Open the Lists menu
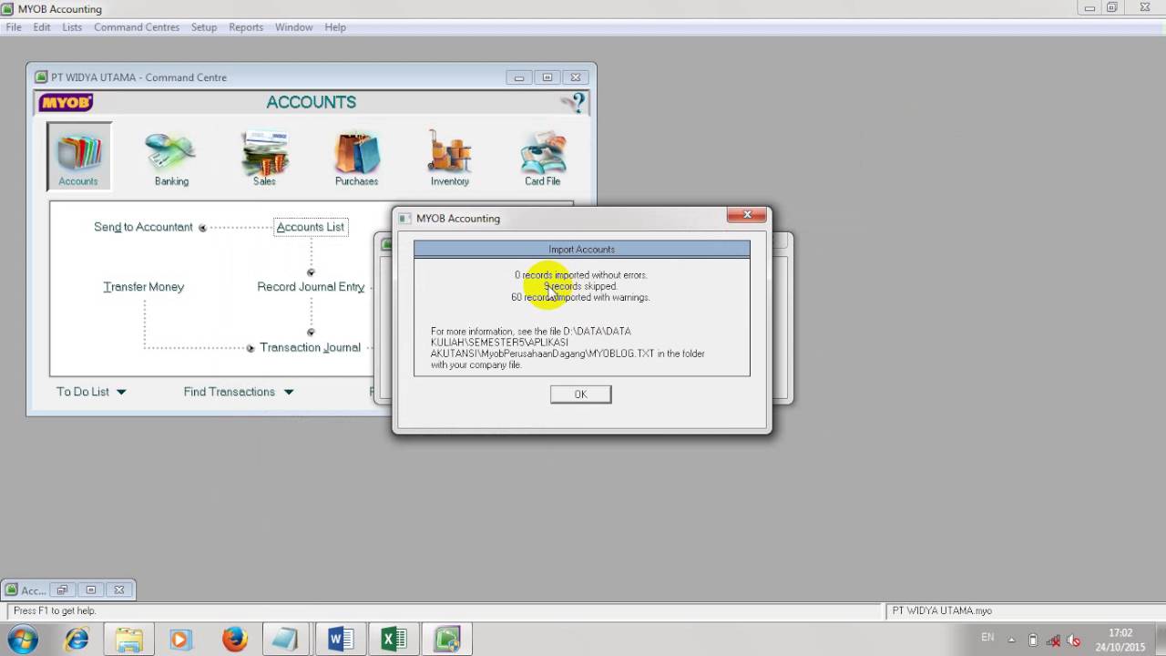Screen dimensions: 1166x656 coord(72,27)
